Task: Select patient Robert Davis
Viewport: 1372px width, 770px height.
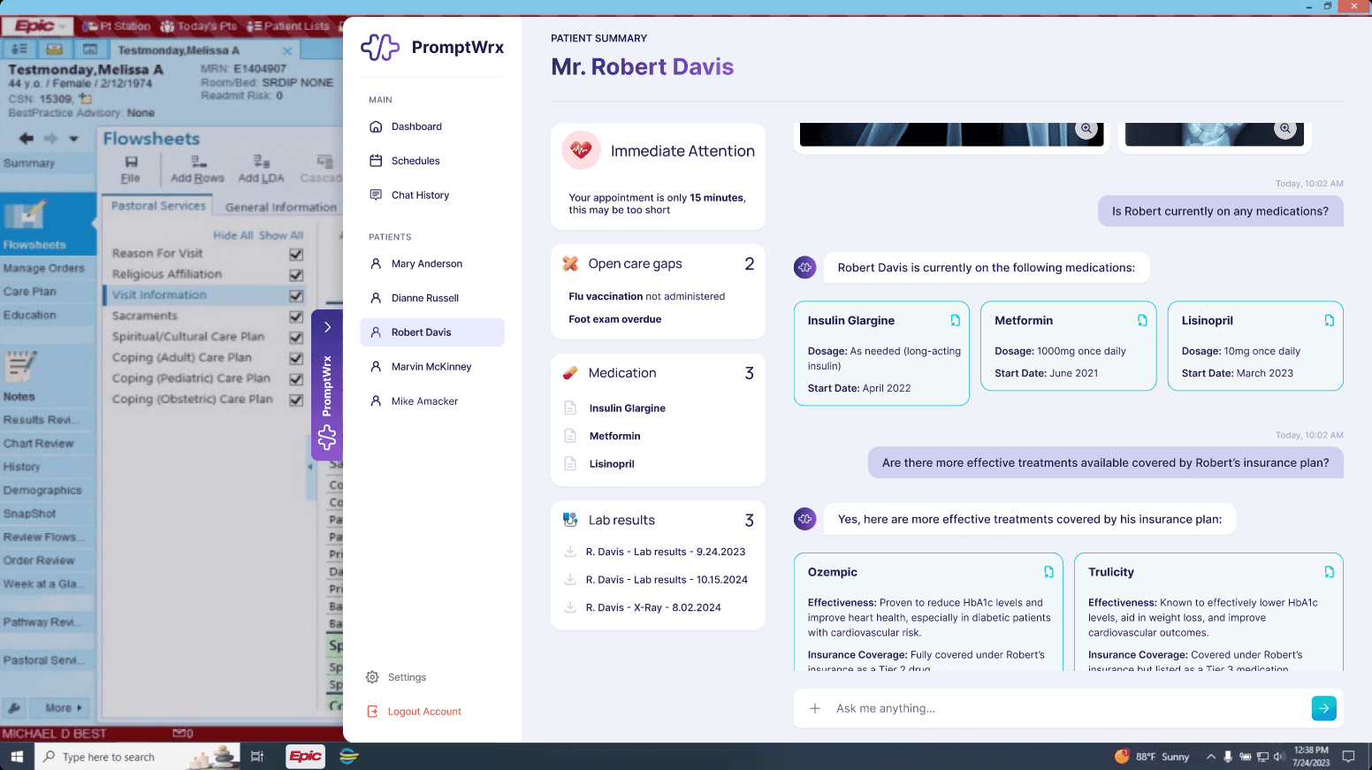Action: 432,332
